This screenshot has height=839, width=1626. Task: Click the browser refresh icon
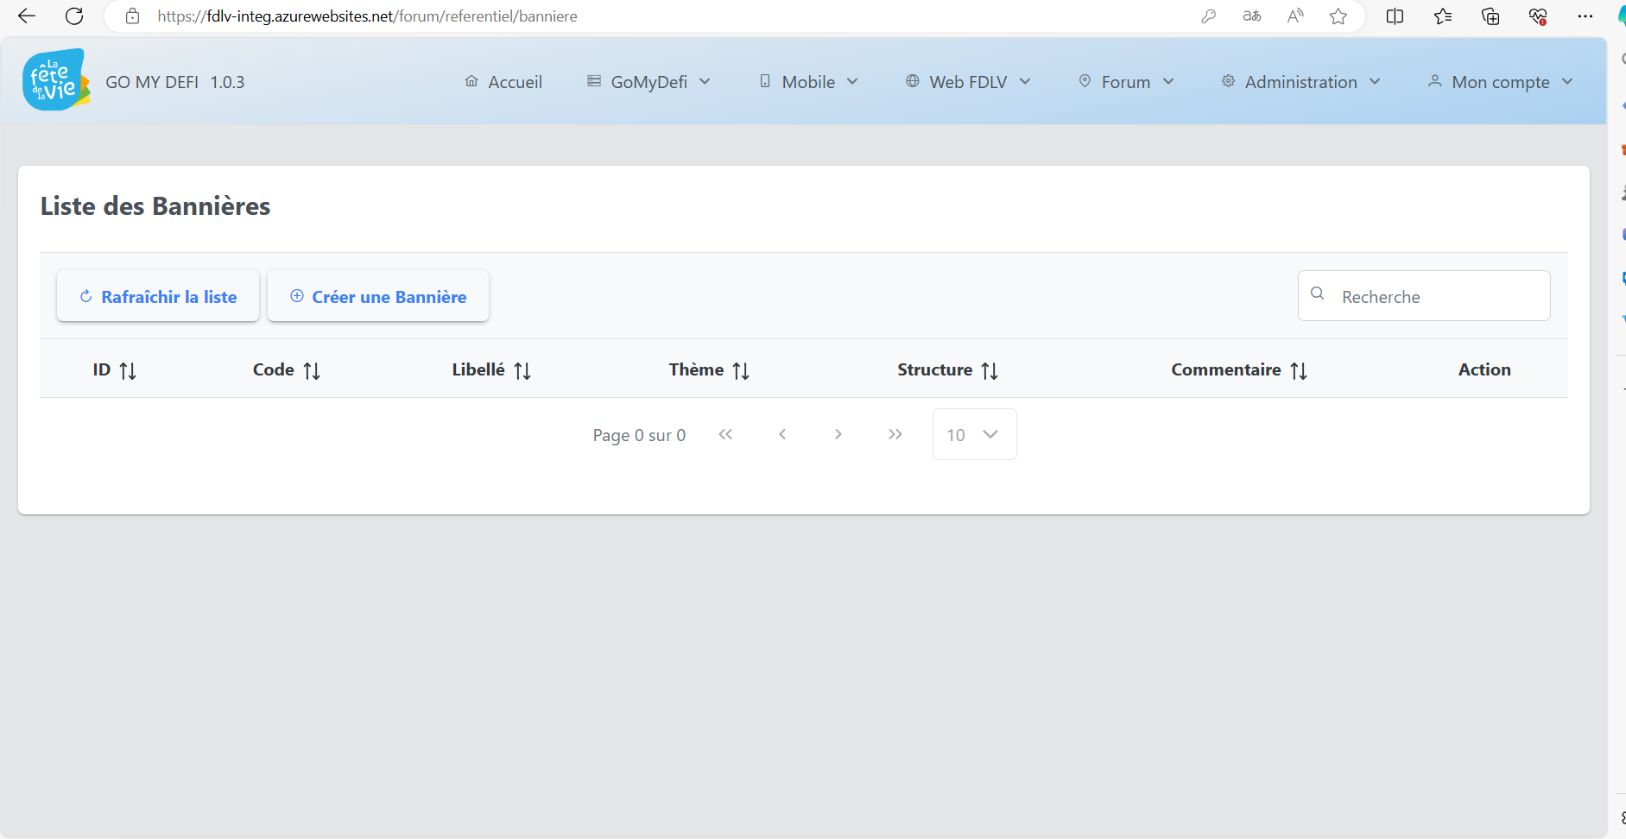coord(74,16)
